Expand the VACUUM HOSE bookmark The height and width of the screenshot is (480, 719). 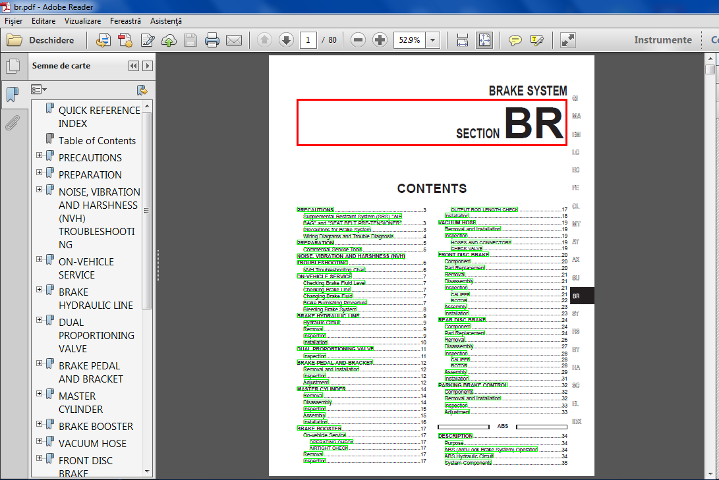click(x=40, y=440)
